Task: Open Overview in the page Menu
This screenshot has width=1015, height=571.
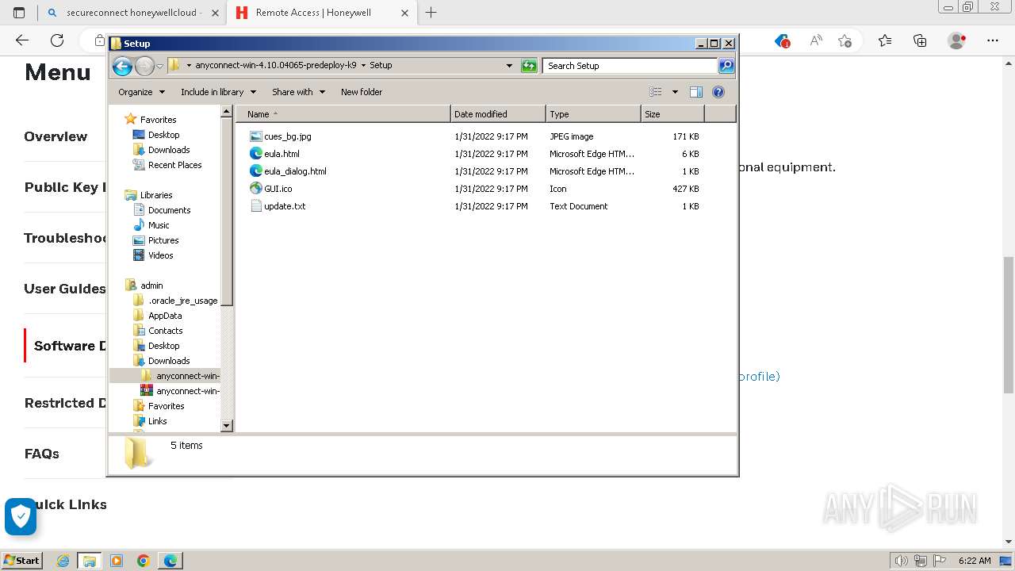Action: (x=56, y=136)
